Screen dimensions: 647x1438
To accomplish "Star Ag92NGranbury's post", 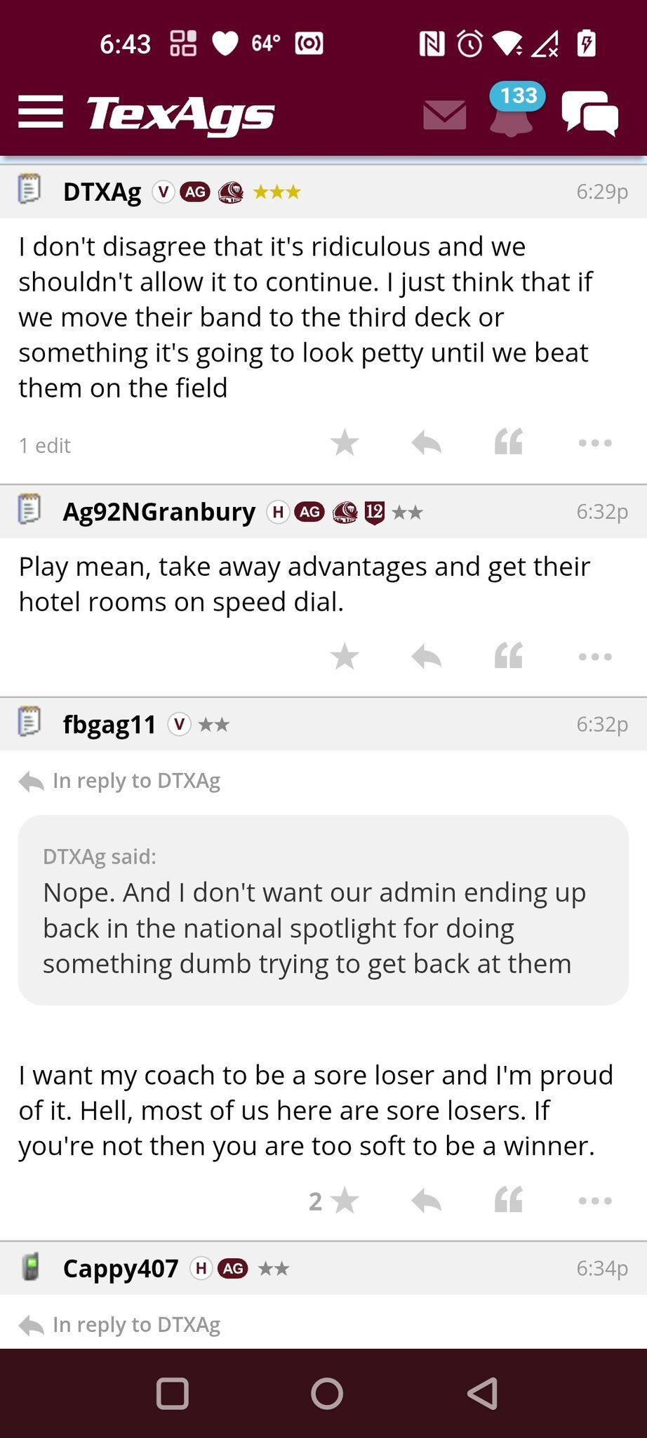I will click(x=345, y=657).
